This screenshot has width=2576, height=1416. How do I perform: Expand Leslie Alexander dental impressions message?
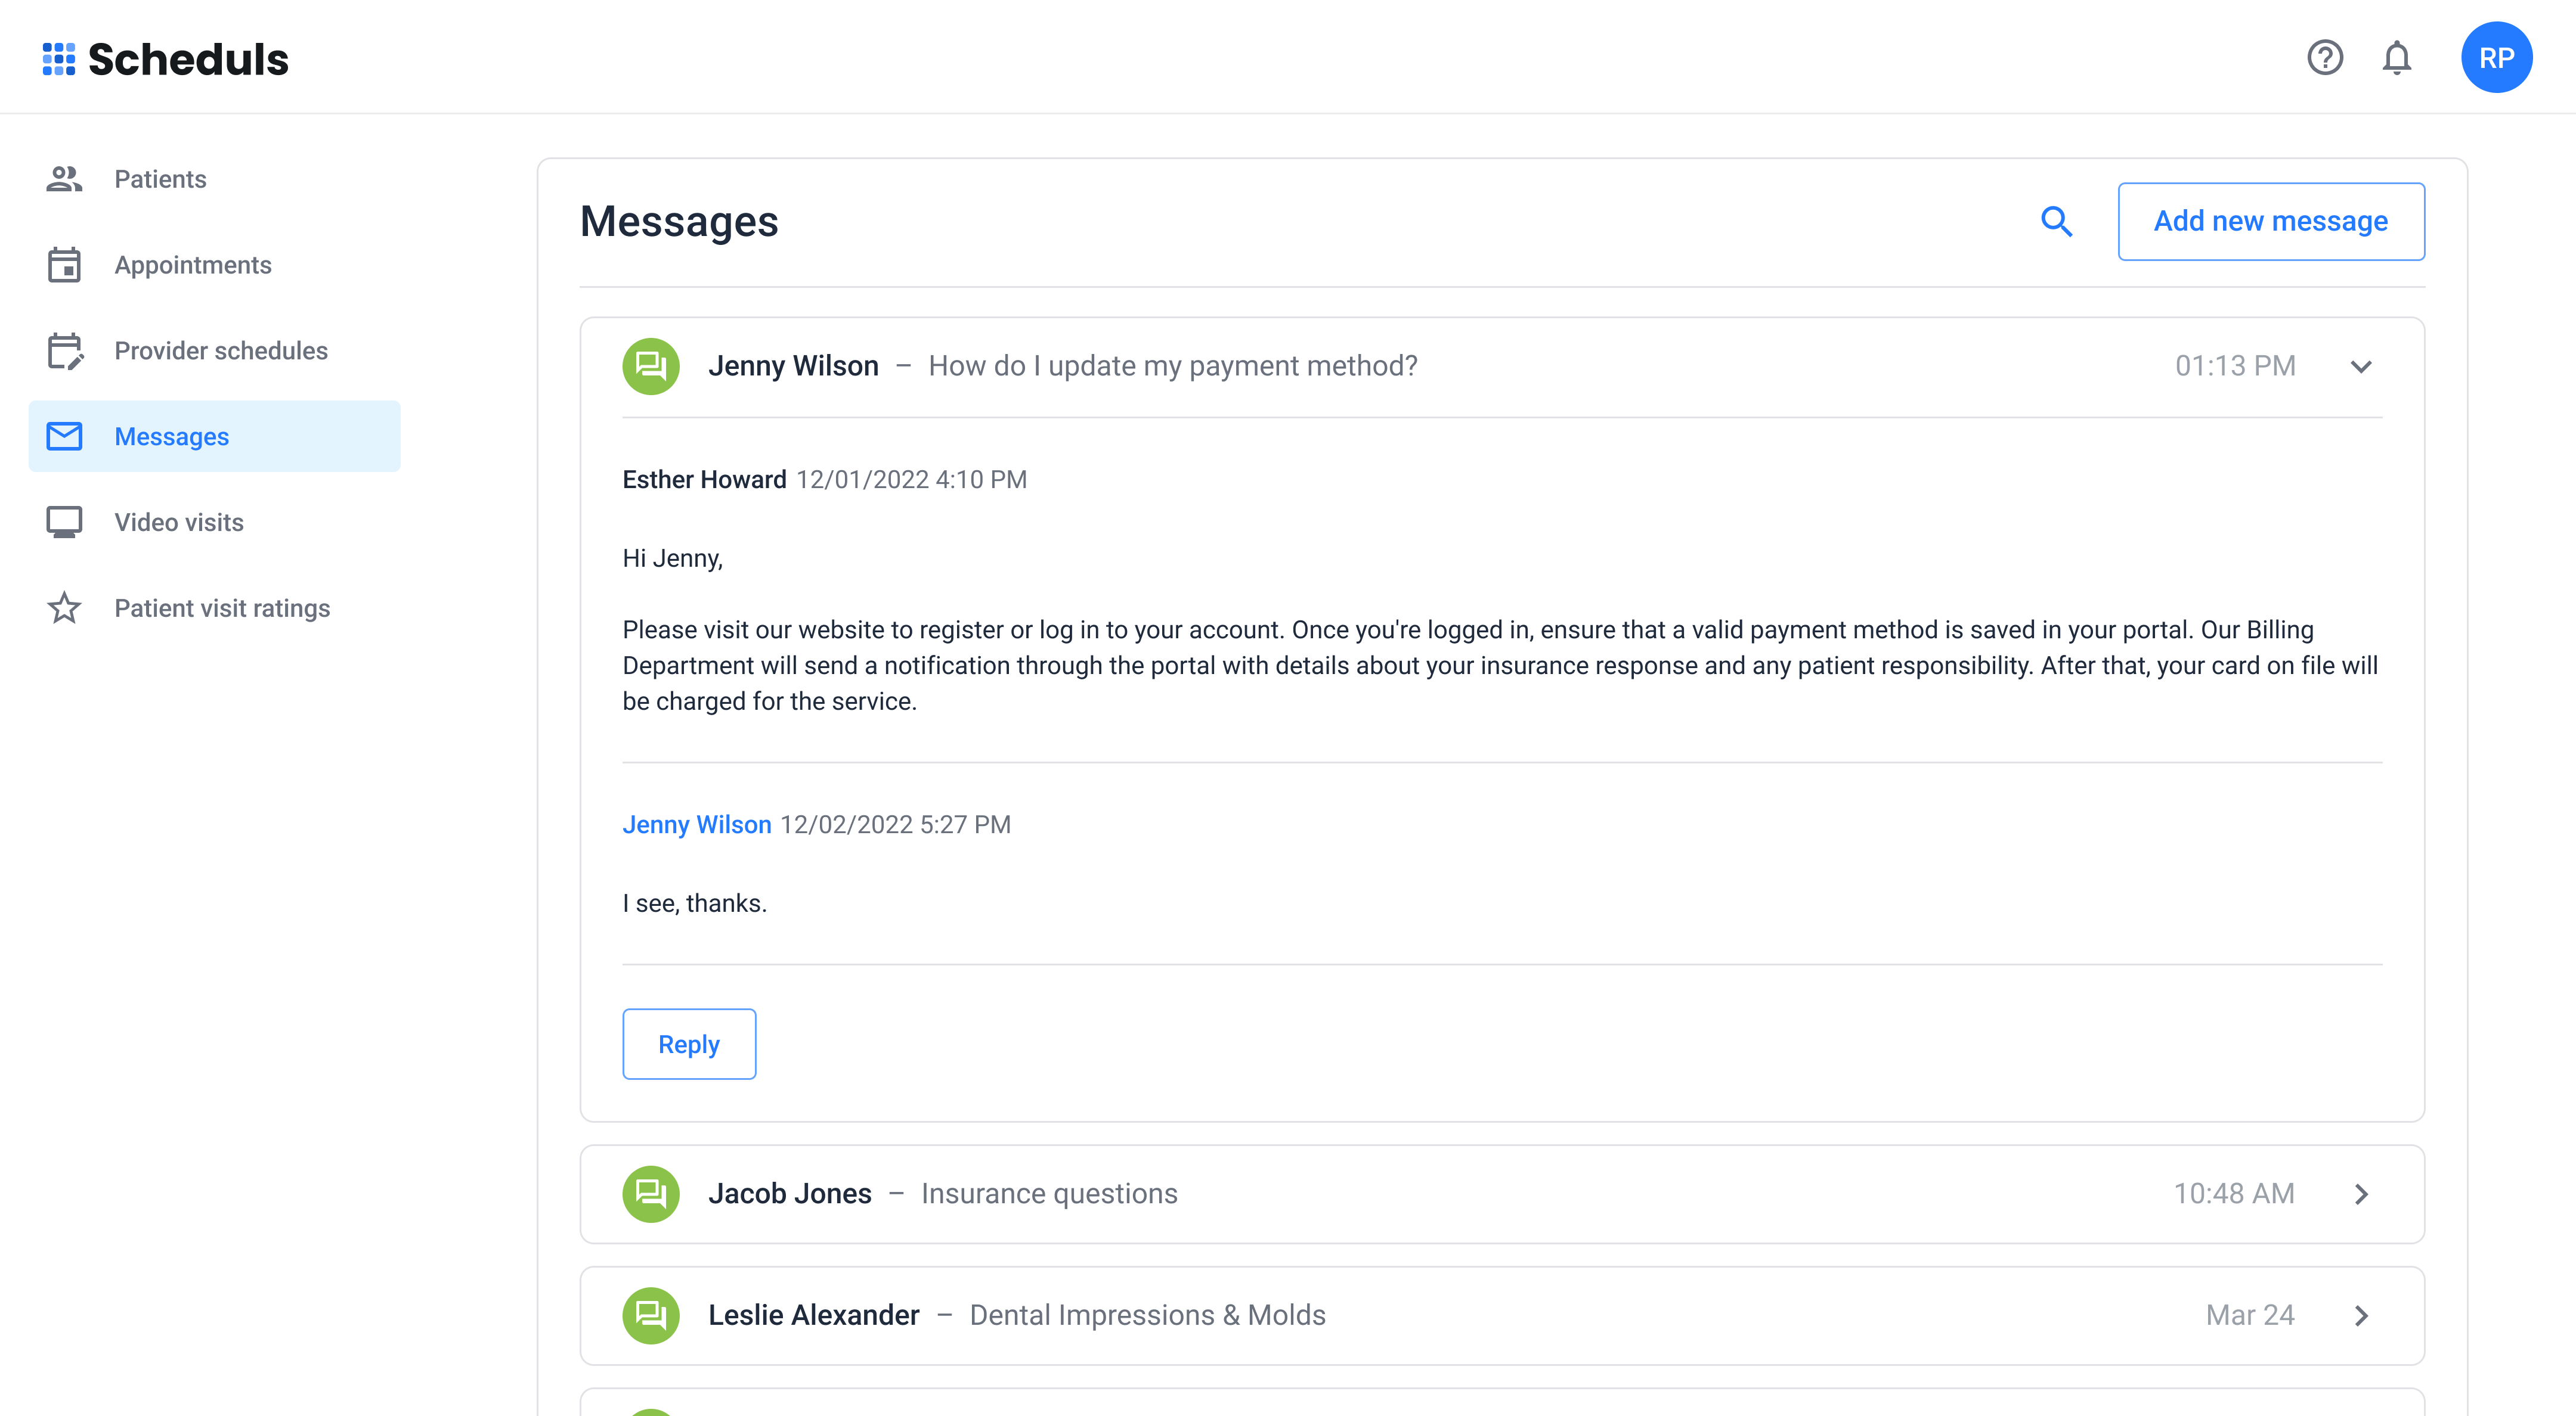2361,1316
